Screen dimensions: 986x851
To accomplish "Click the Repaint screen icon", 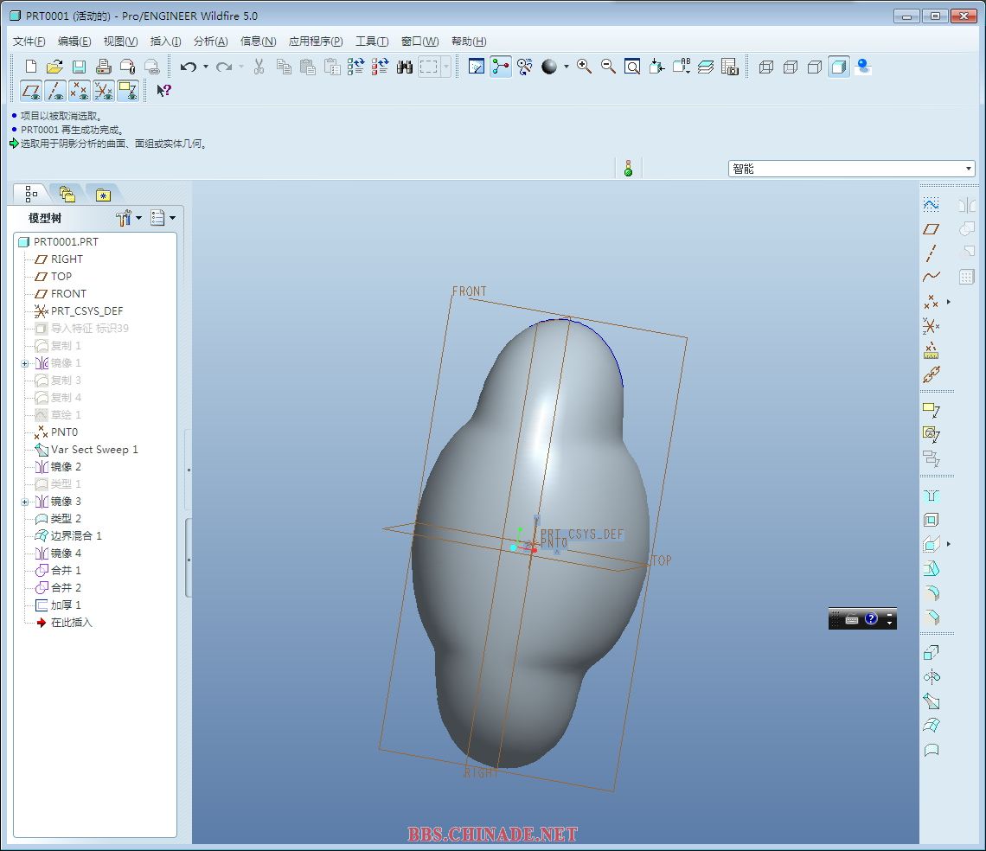I will (x=477, y=67).
